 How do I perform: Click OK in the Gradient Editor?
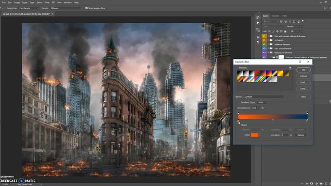coord(304,70)
